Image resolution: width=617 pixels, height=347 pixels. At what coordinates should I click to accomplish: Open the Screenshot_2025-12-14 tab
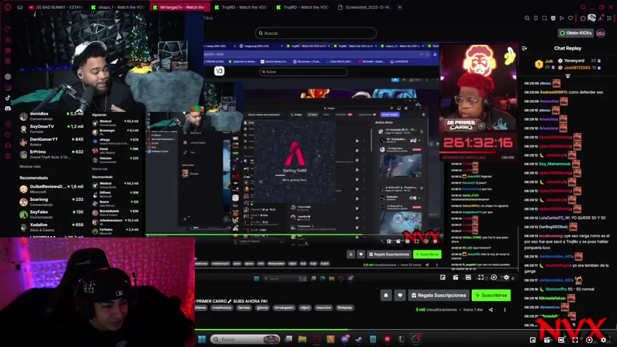[x=365, y=7]
